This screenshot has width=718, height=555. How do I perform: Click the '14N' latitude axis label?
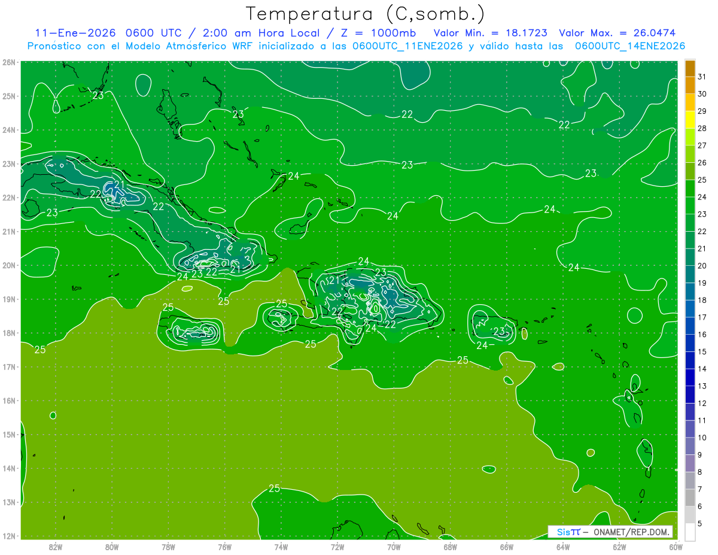click(9, 468)
